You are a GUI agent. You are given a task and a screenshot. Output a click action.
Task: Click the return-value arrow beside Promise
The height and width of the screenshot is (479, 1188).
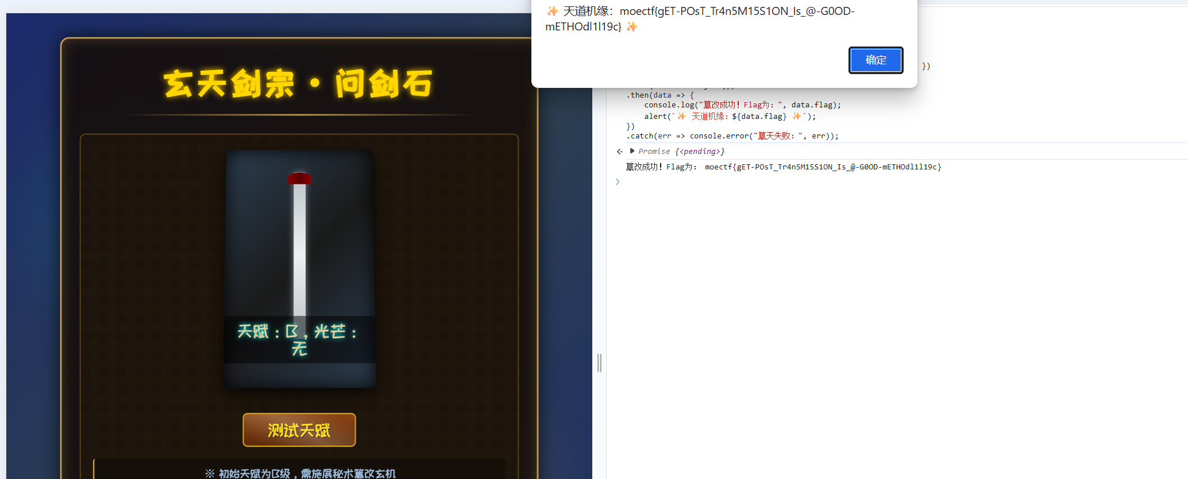(619, 152)
